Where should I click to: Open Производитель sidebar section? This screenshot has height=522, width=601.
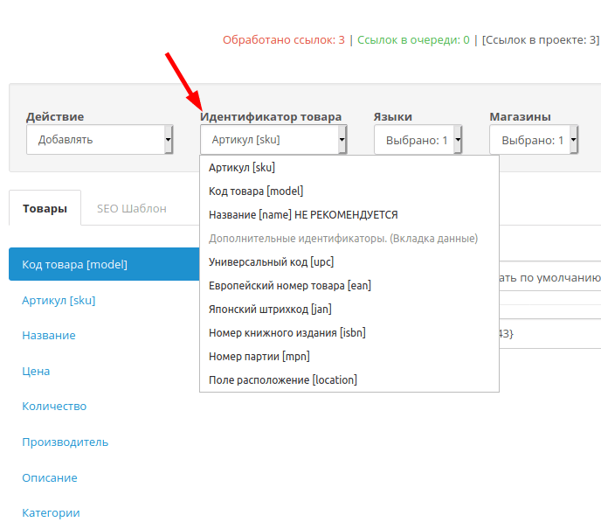click(x=66, y=442)
